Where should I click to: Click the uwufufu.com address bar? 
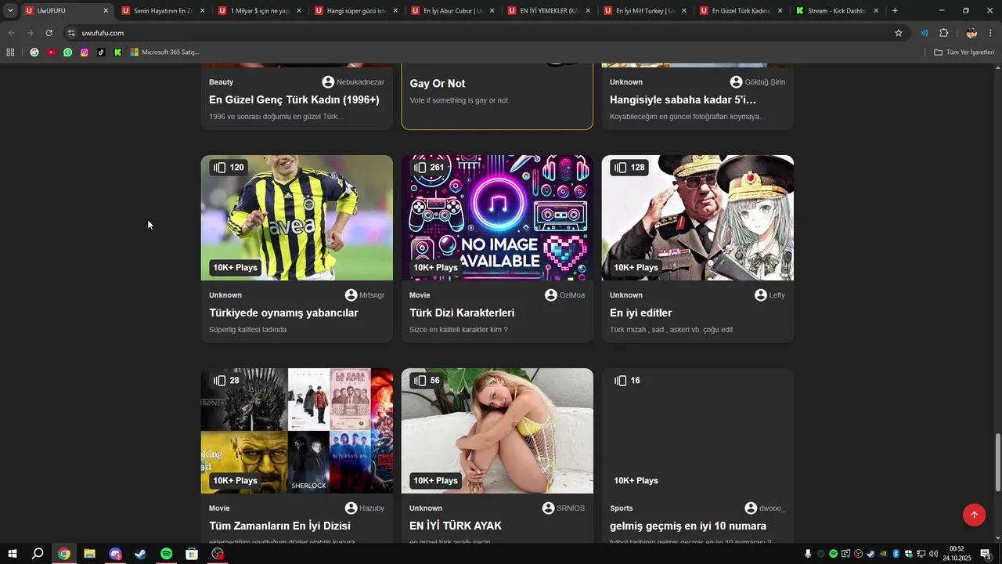click(x=485, y=33)
